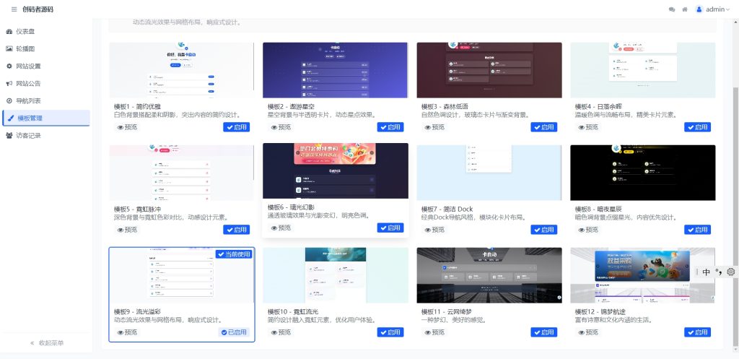739x359 pixels.
Task: Preview 模板2 遨游星空
Action: [x=281, y=127]
